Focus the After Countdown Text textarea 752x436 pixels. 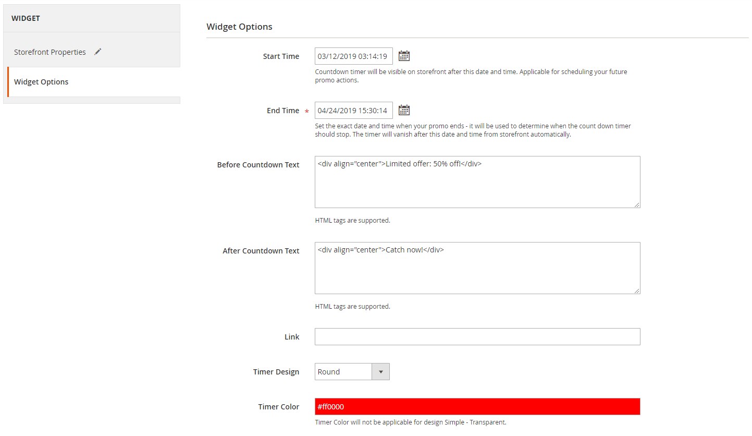point(477,268)
